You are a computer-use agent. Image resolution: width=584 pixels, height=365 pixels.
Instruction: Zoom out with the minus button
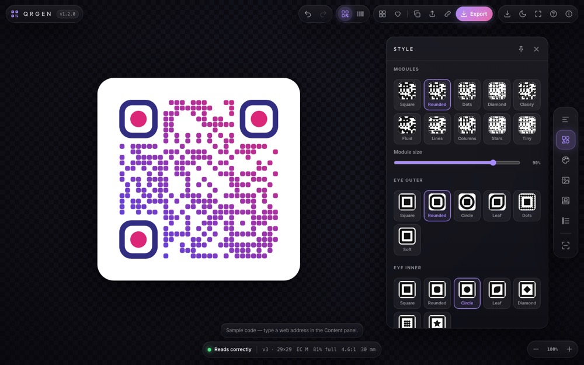536,349
